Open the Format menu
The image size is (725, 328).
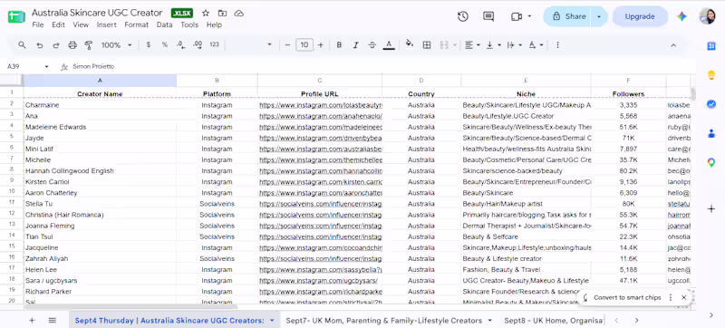137,25
